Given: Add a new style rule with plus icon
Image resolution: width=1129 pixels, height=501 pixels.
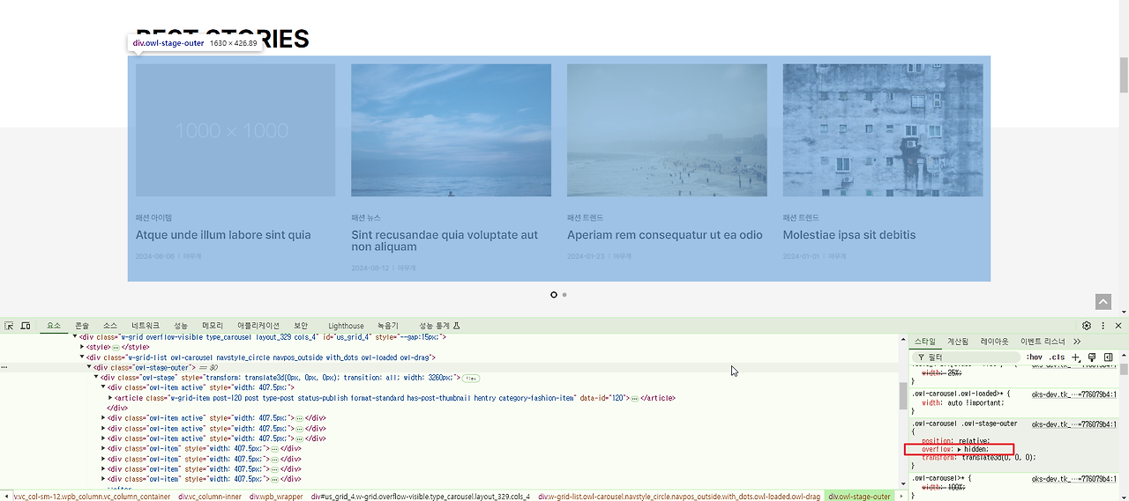Looking at the screenshot, I should click(1075, 357).
